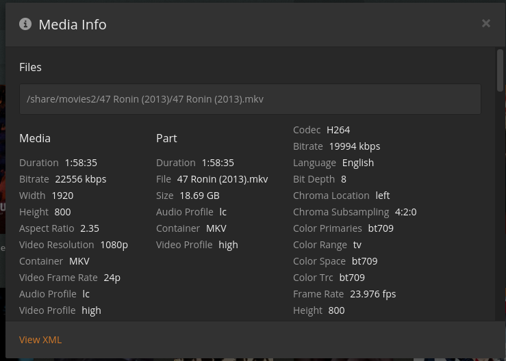Click the Media column heading
Image resolution: width=506 pixels, height=361 pixels.
(x=35, y=138)
